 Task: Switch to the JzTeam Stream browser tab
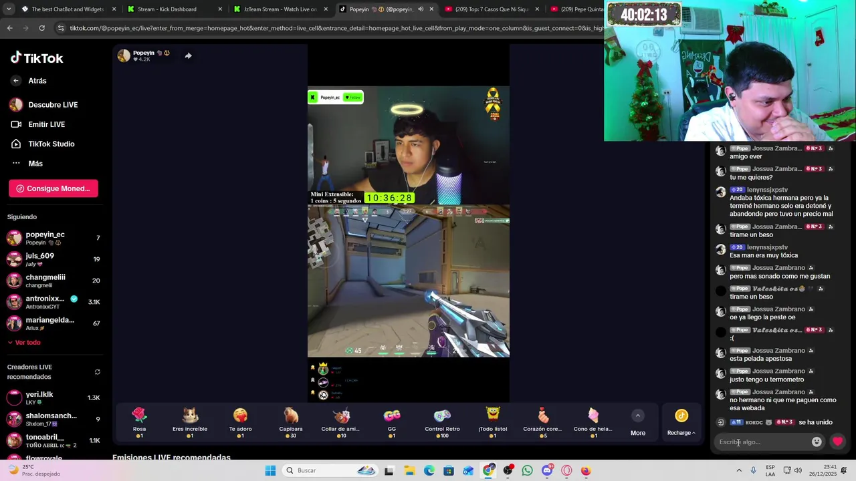click(280, 9)
